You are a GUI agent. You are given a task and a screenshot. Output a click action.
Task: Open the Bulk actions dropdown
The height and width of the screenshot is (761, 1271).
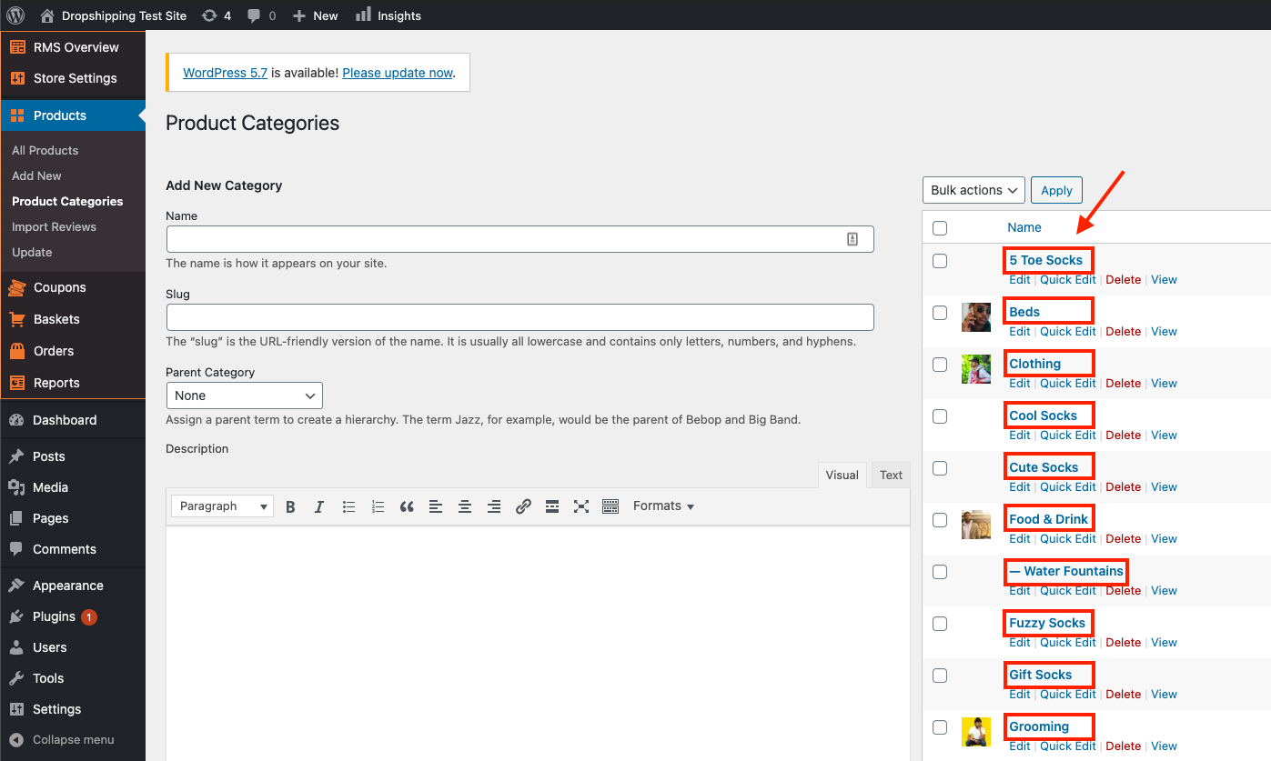tap(973, 190)
